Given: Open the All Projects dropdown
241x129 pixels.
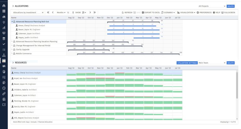Looking at the screenshot, I should 212,6.
